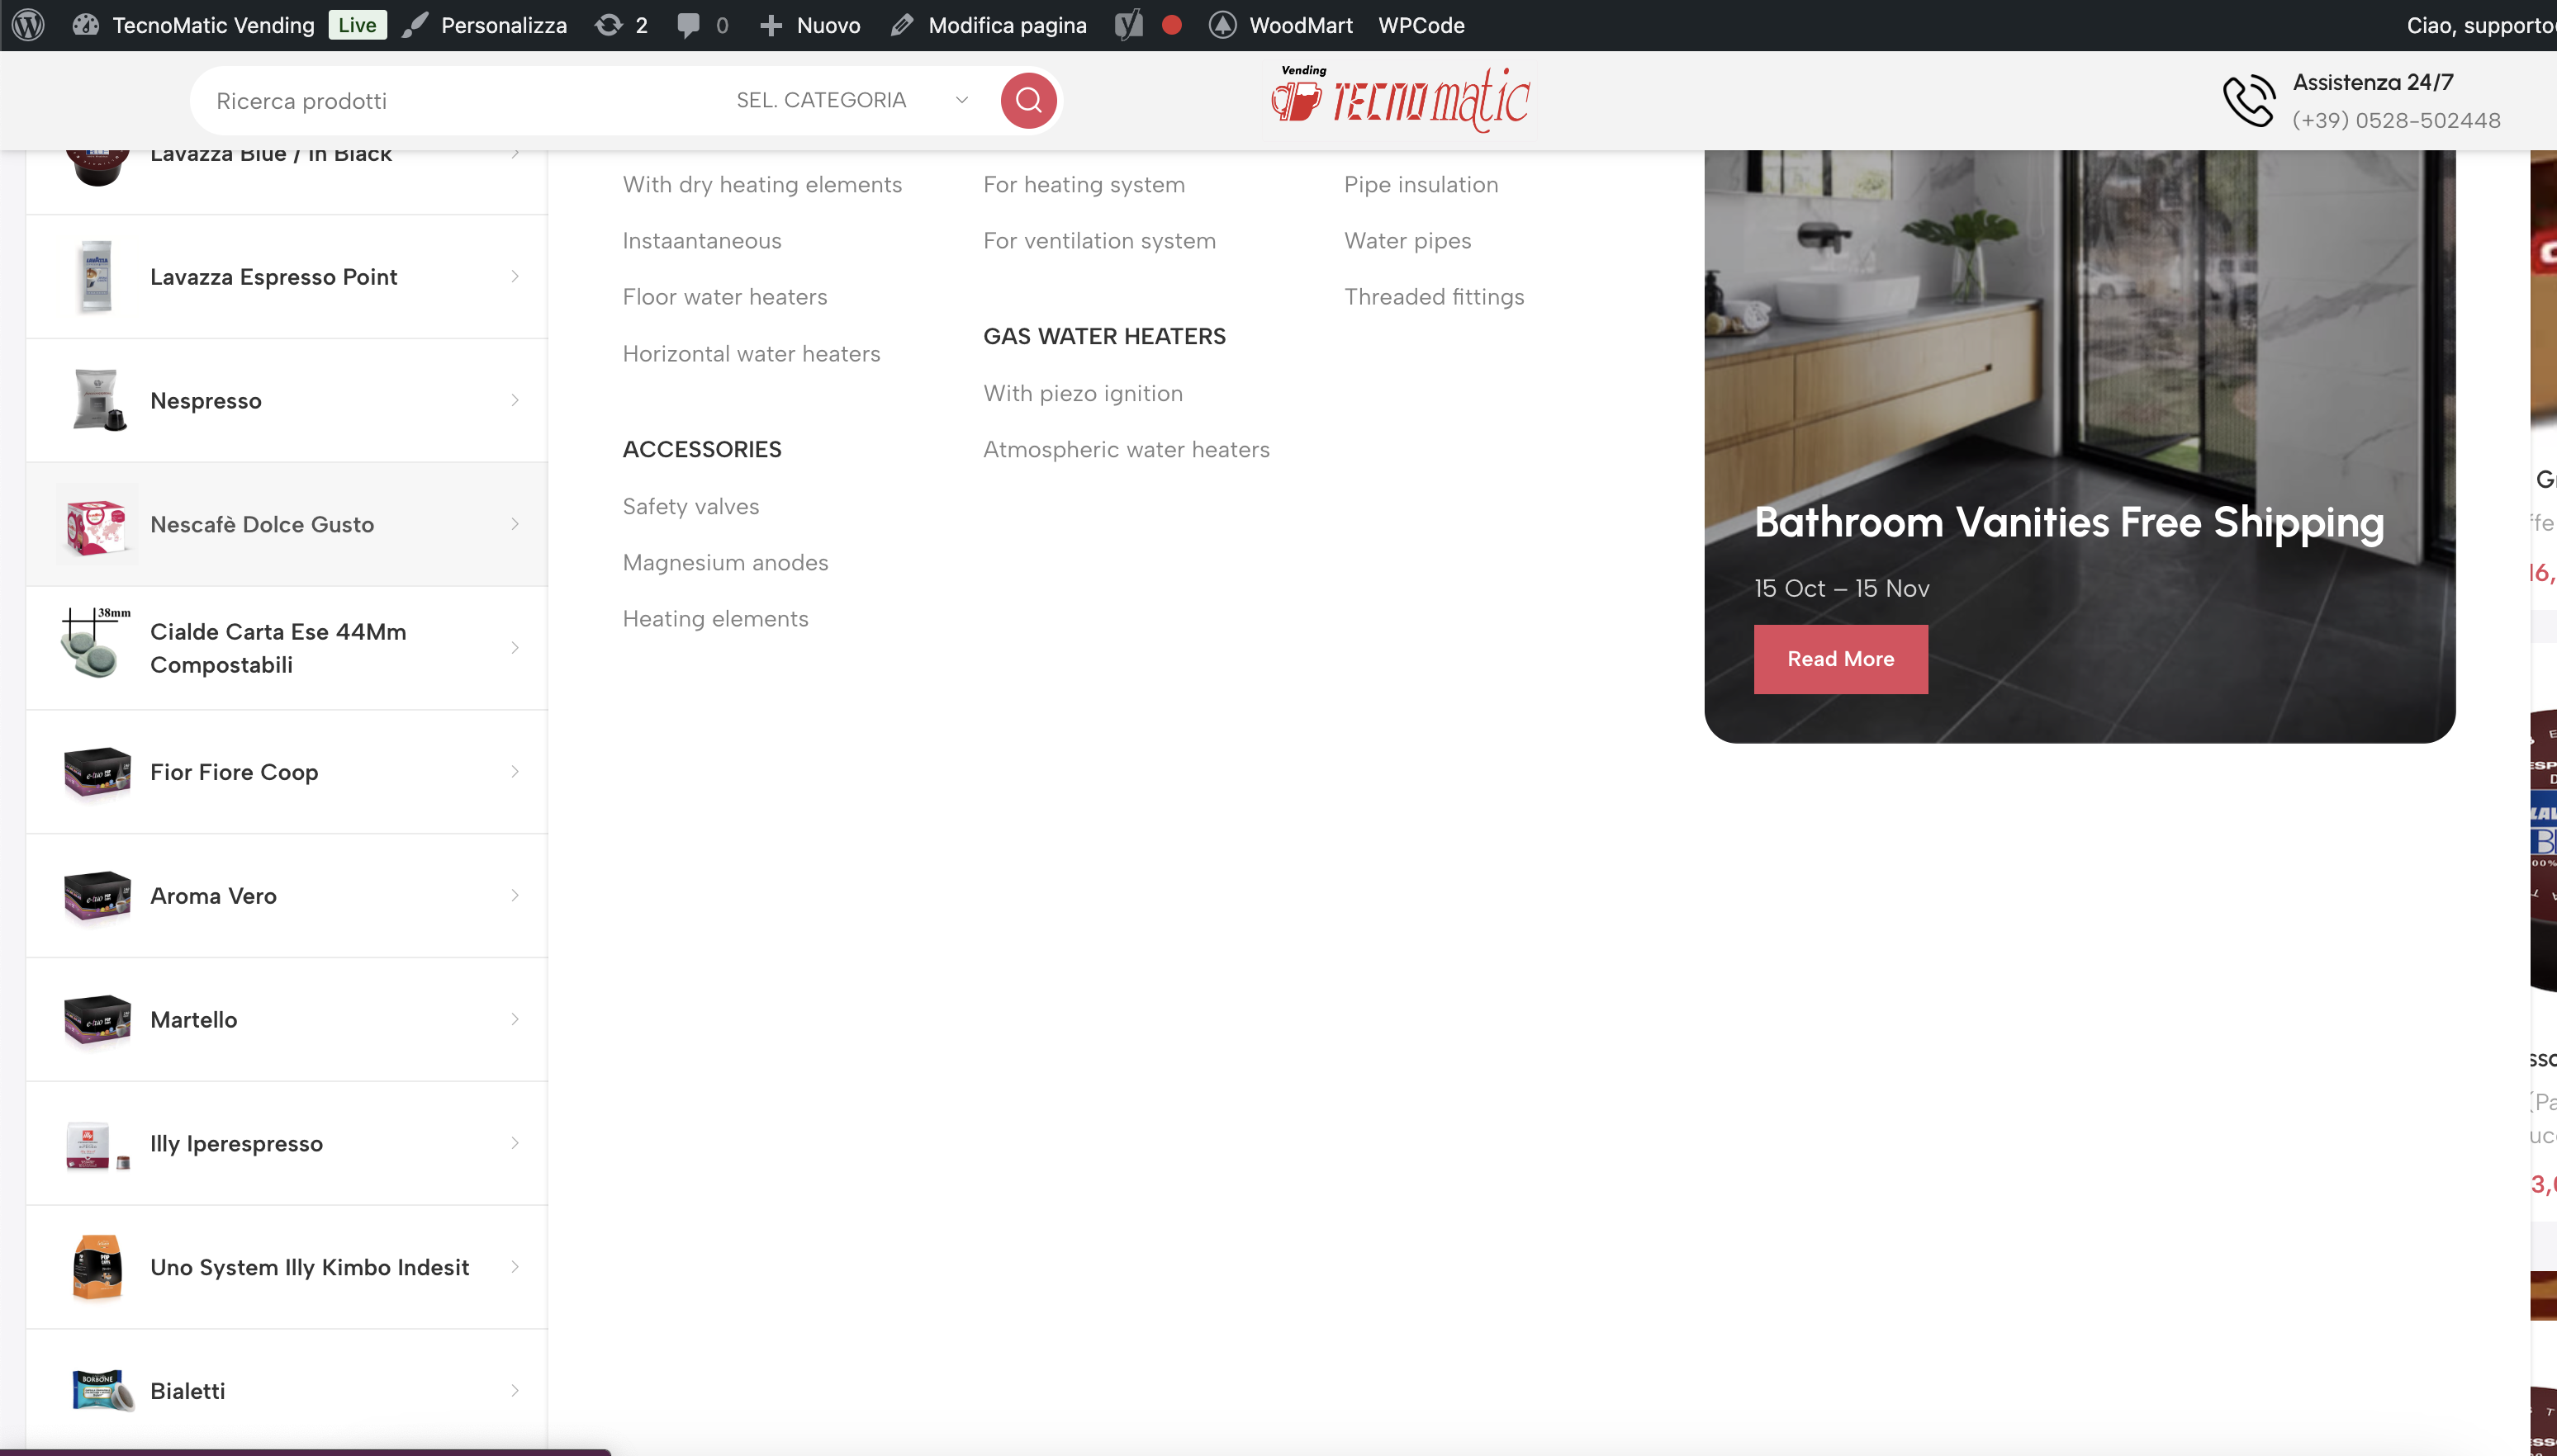Click the Aroma Vero box image
2557x1456 pixels.
tap(97, 896)
